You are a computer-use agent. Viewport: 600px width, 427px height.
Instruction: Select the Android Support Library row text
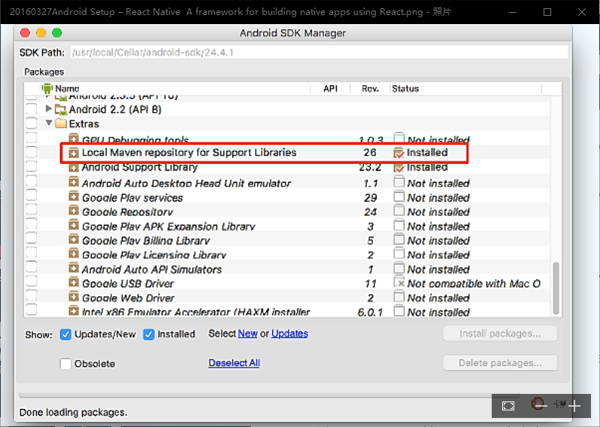(x=140, y=167)
